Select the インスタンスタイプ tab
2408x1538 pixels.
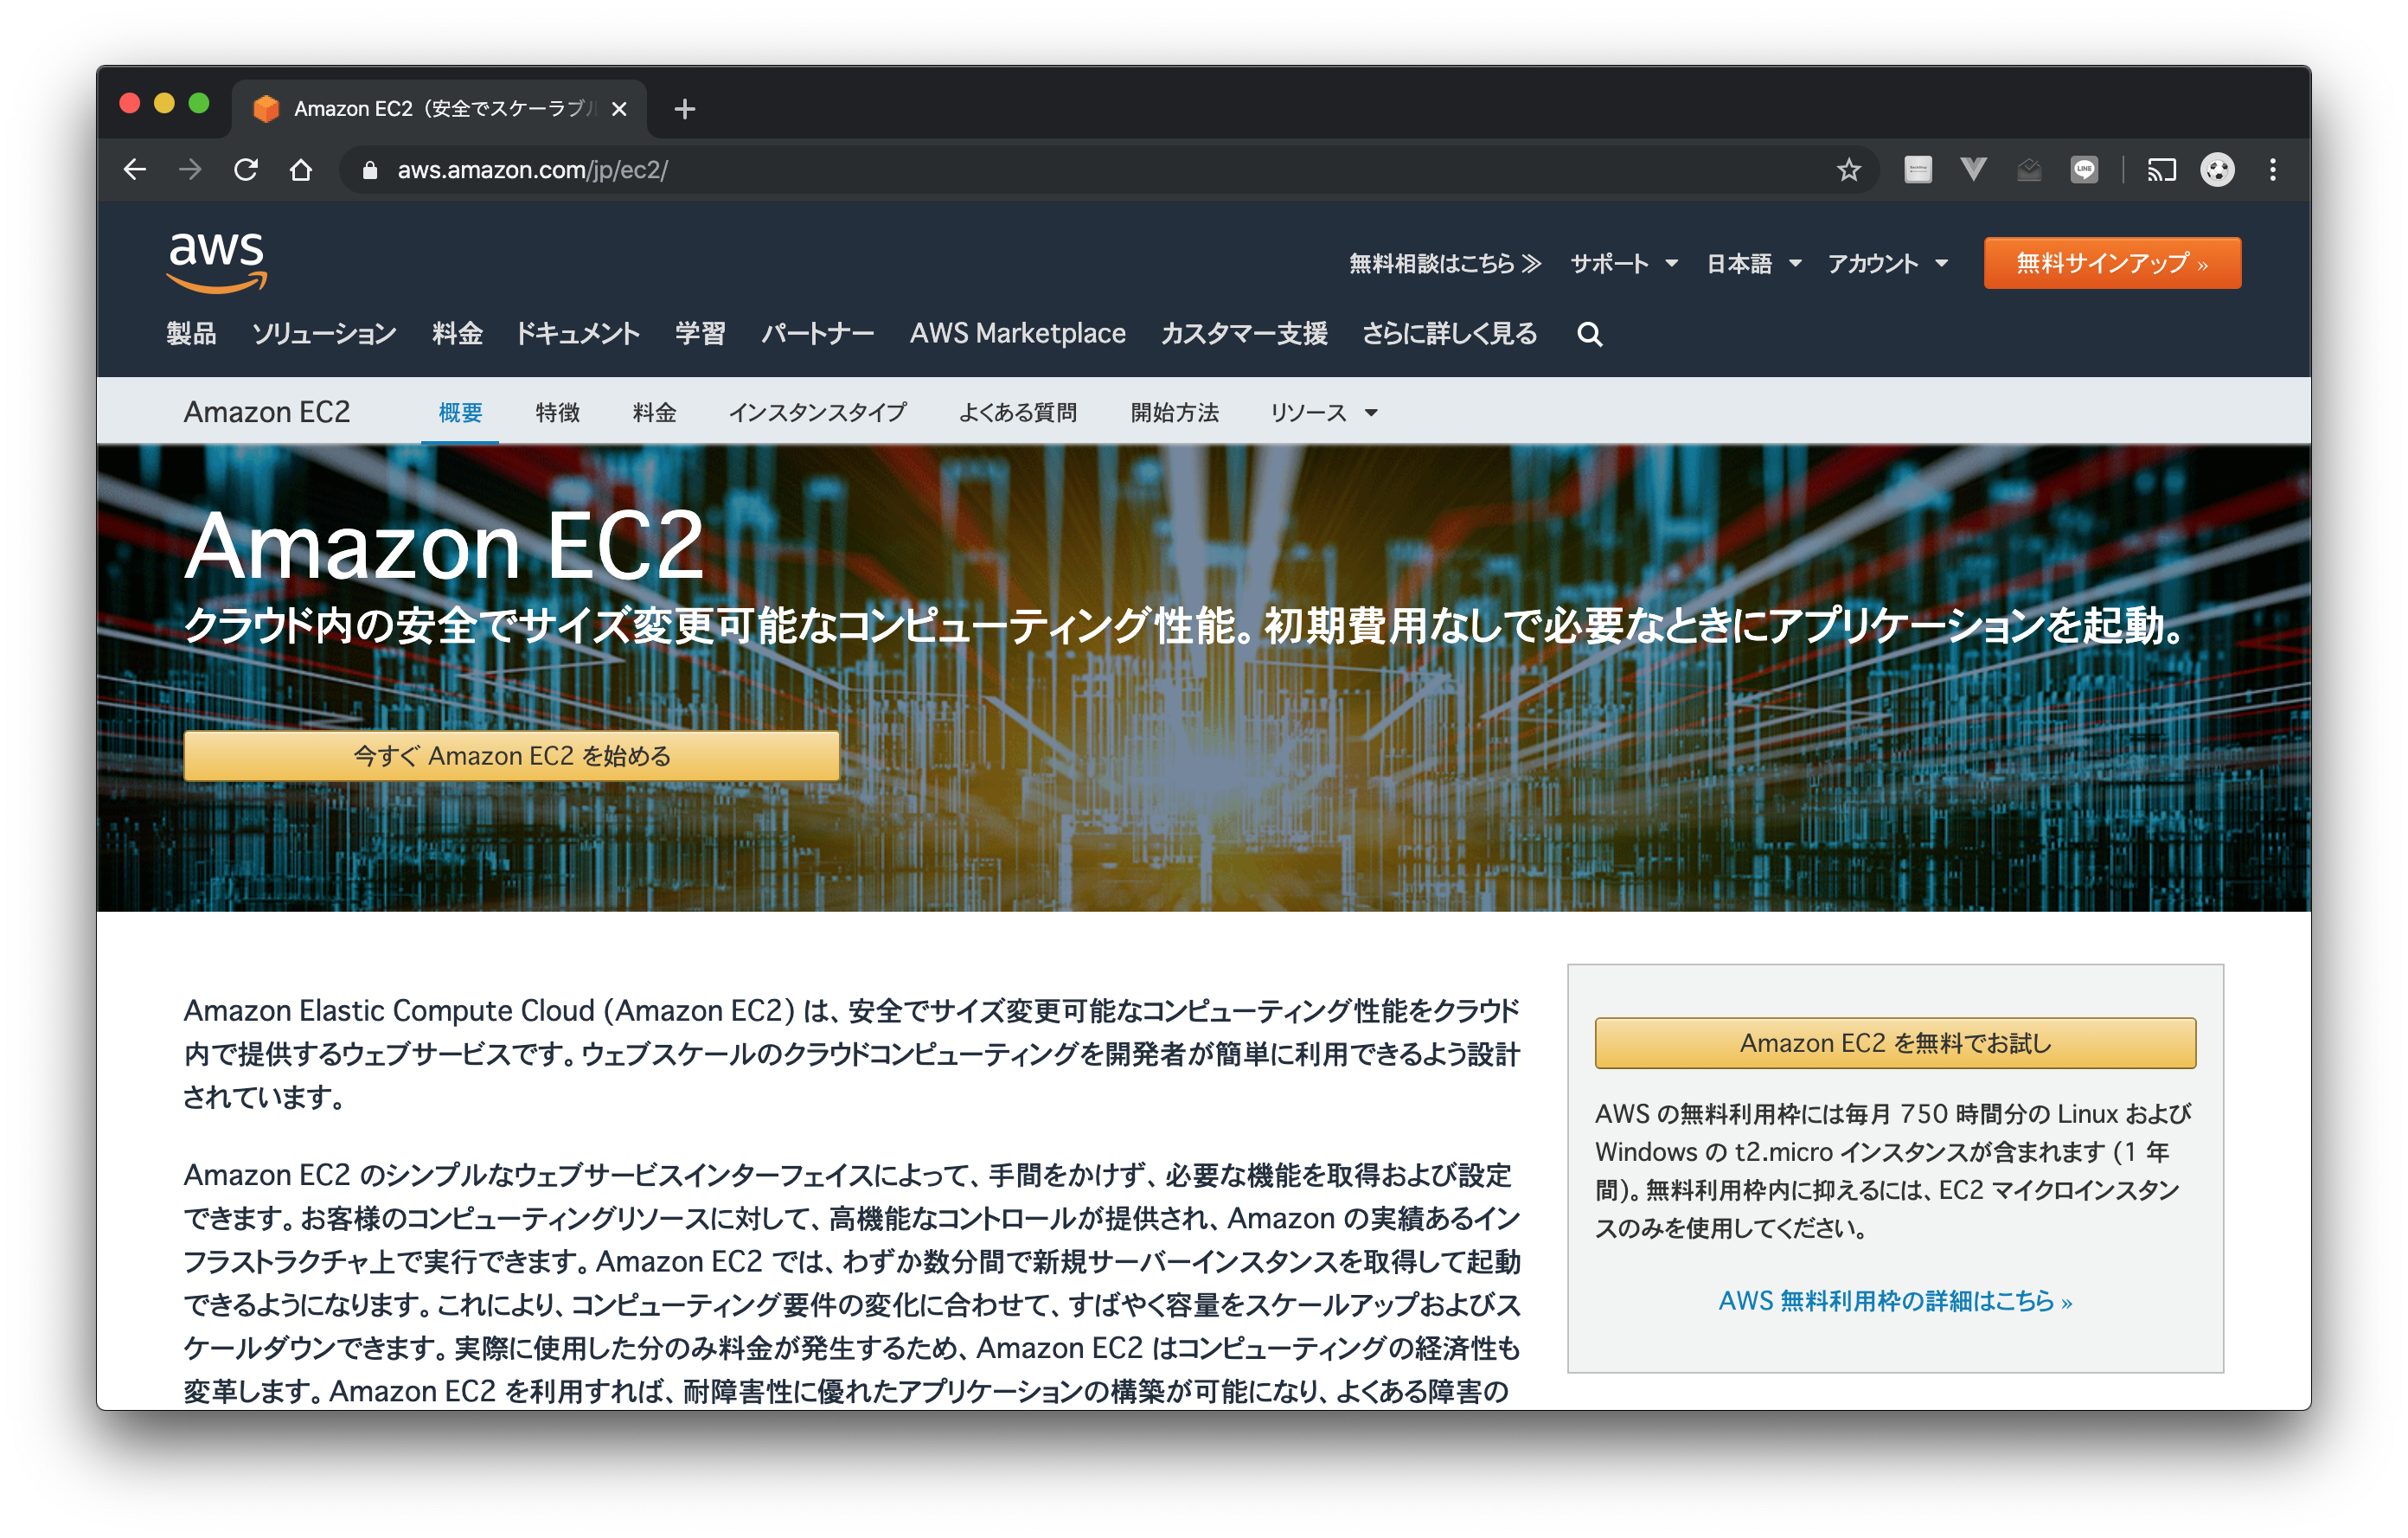pos(817,412)
